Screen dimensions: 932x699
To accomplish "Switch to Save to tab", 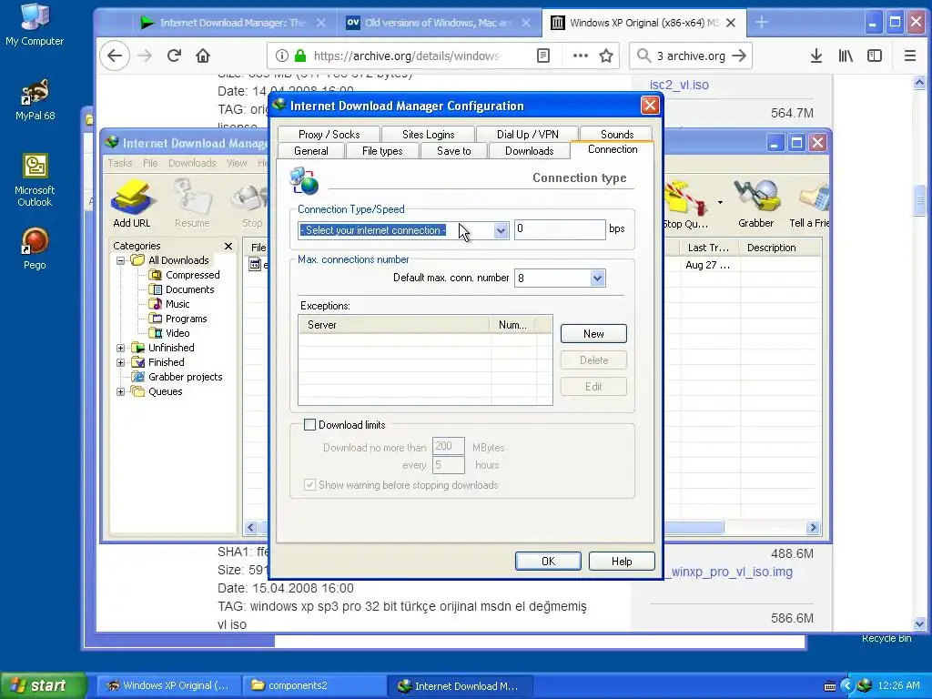I will coord(453,151).
